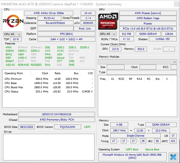The width and height of the screenshot is (180, 163).
Task: Click the CR 1T field
Action: [173, 136]
